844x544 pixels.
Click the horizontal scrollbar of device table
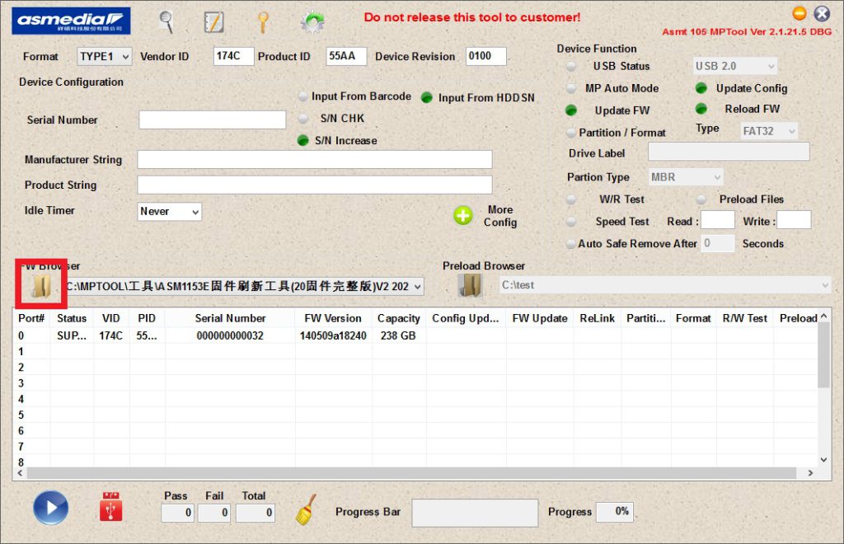[x=412, y=474]
